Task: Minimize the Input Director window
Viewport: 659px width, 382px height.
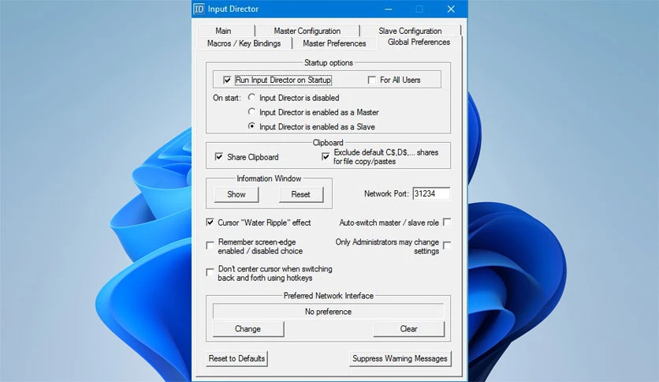Action: tap(389, 9)
